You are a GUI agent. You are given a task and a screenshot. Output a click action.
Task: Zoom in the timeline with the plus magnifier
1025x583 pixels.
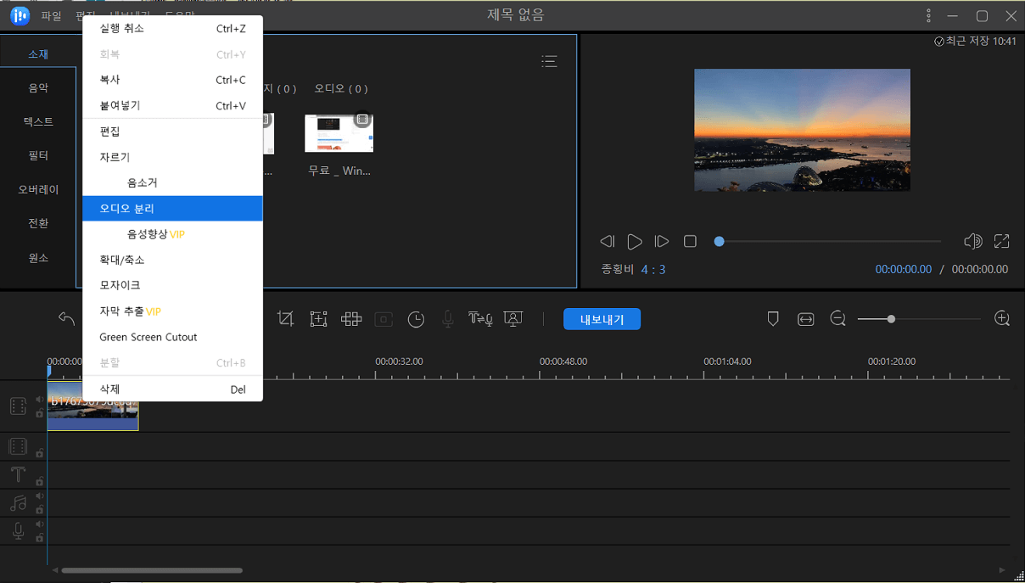[1002, 319]
